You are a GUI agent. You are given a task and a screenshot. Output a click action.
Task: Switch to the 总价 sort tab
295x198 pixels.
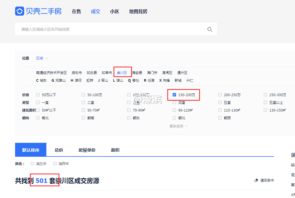tap(59, 150)
